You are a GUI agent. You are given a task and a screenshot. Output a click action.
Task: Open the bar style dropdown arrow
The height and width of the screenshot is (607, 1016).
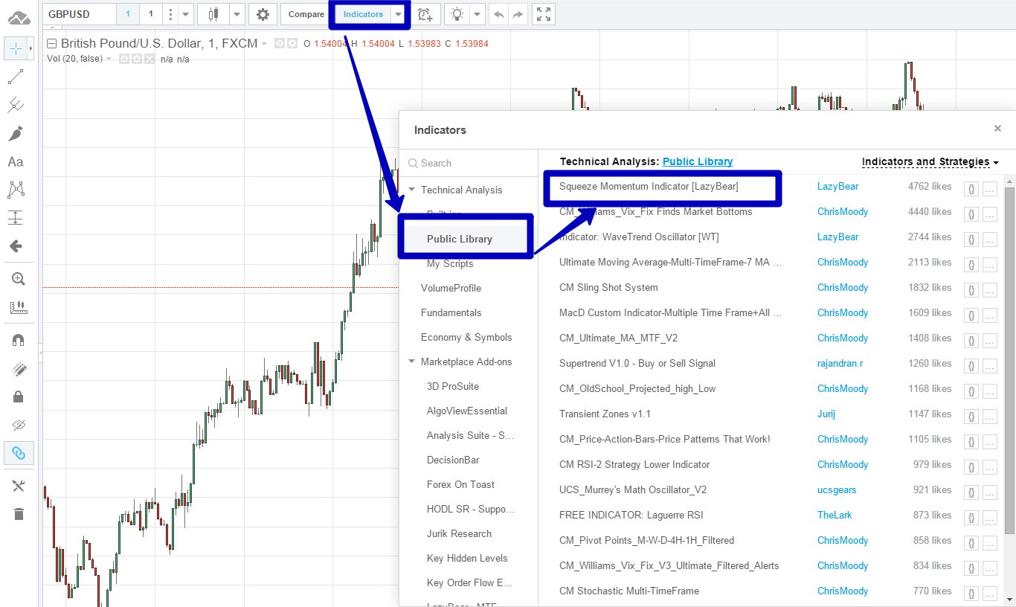tap(237, 14)
